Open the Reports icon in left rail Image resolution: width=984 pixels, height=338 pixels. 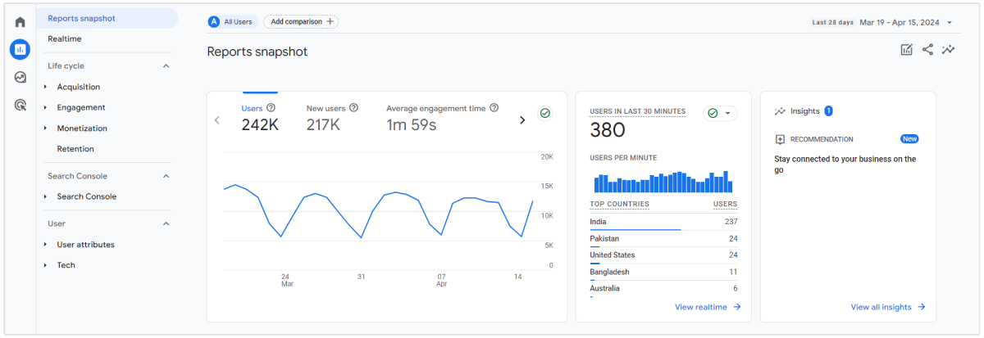pyautogui.click(x=20, y=49)
